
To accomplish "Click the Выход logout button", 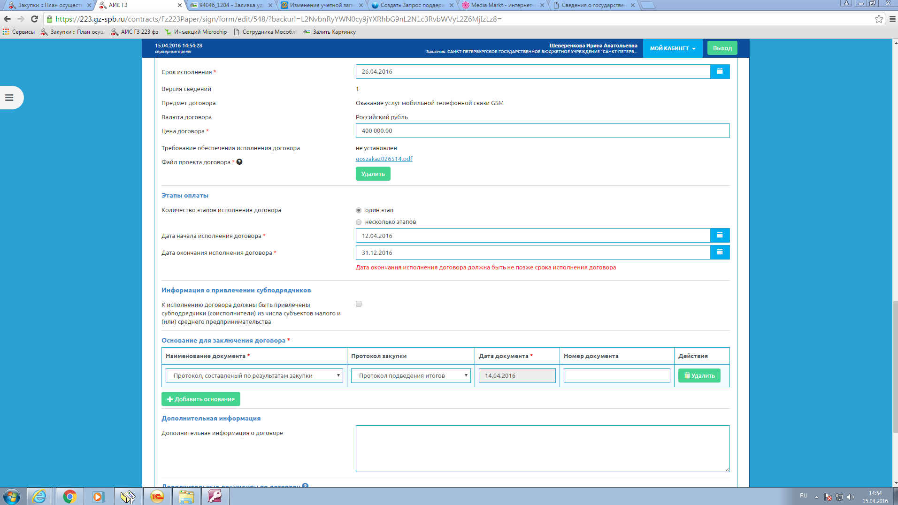I will tap(722, 48).
